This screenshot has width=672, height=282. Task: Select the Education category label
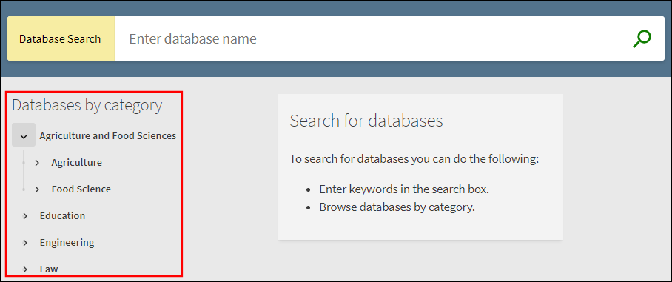point(63,215)
